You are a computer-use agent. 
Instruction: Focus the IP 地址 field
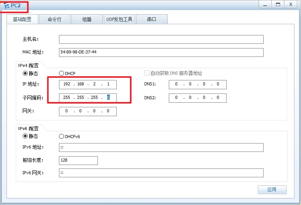click(87, 85)
